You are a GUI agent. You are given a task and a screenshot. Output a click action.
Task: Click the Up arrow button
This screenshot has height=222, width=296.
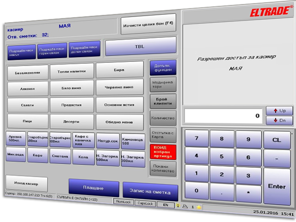[279, 111]
